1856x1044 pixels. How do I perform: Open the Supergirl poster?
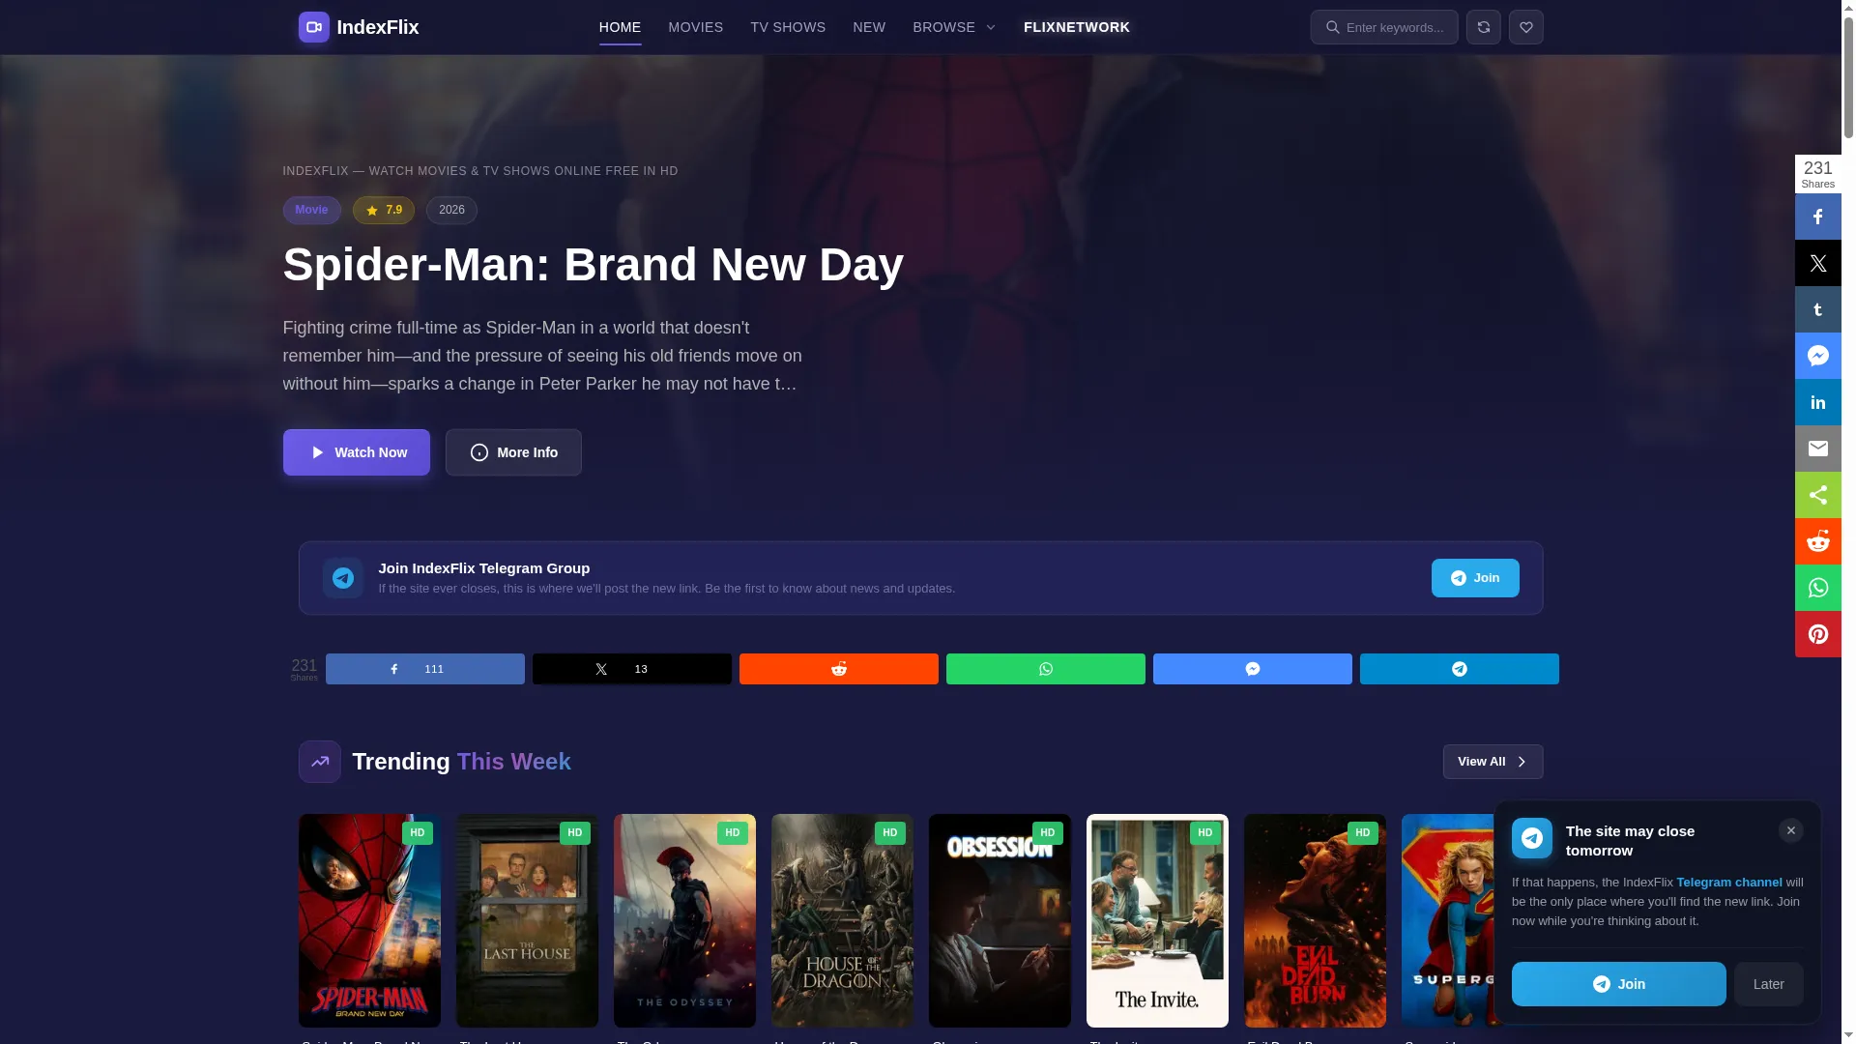click(1448, 920)
